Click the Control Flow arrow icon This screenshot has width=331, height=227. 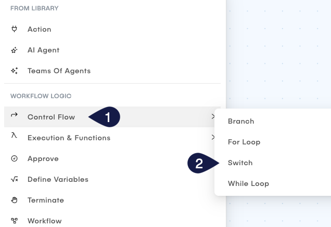tap(15, 115)
